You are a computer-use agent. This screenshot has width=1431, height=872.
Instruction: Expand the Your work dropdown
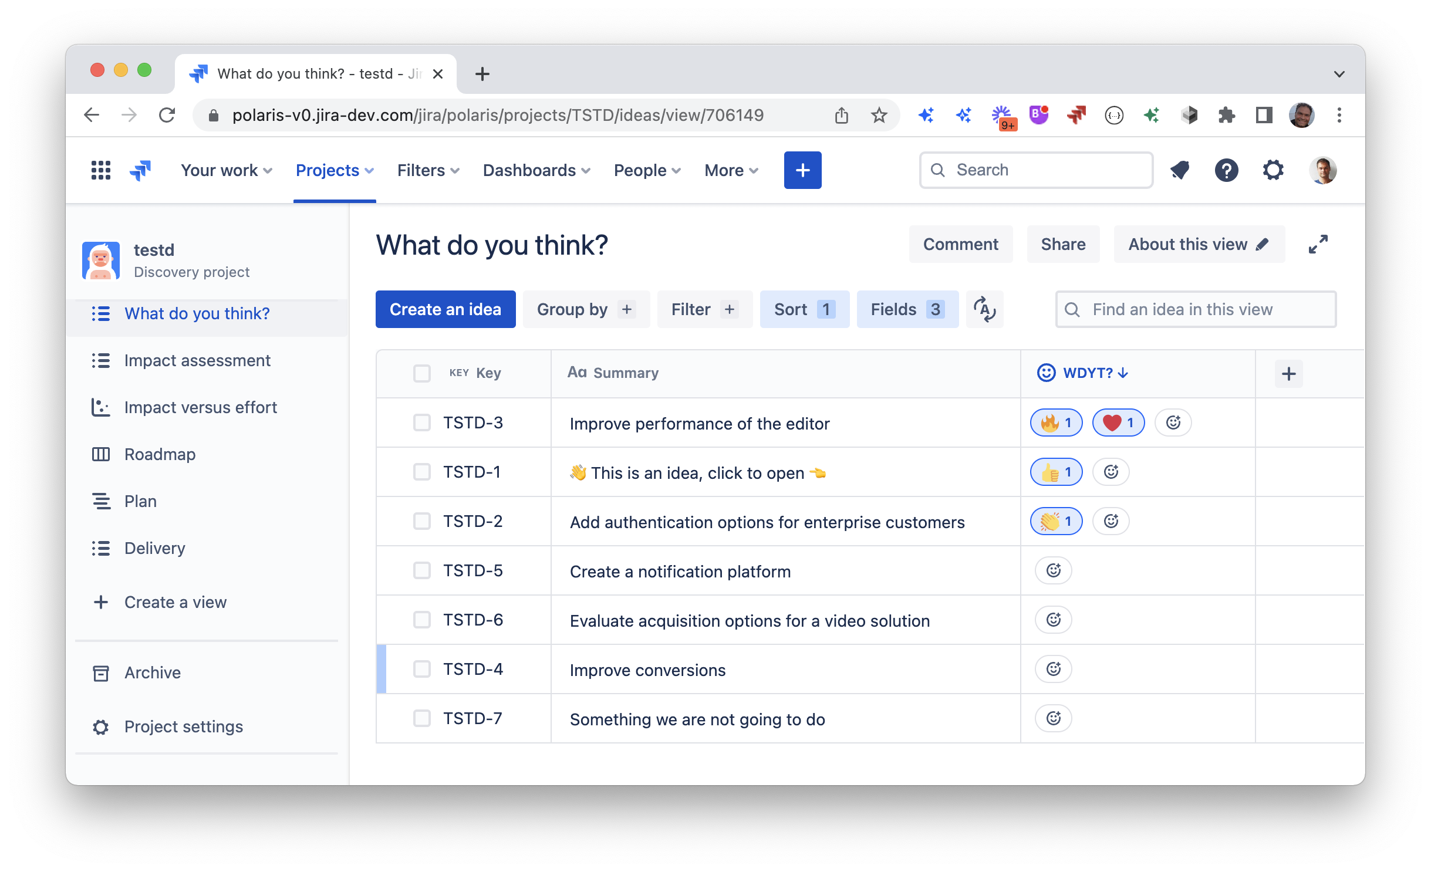(227, 170)
